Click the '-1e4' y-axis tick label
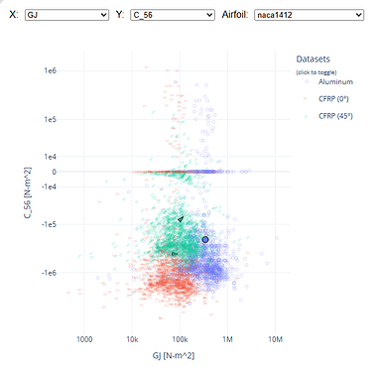This screenshot has width=378, height=372. point(49,186)
